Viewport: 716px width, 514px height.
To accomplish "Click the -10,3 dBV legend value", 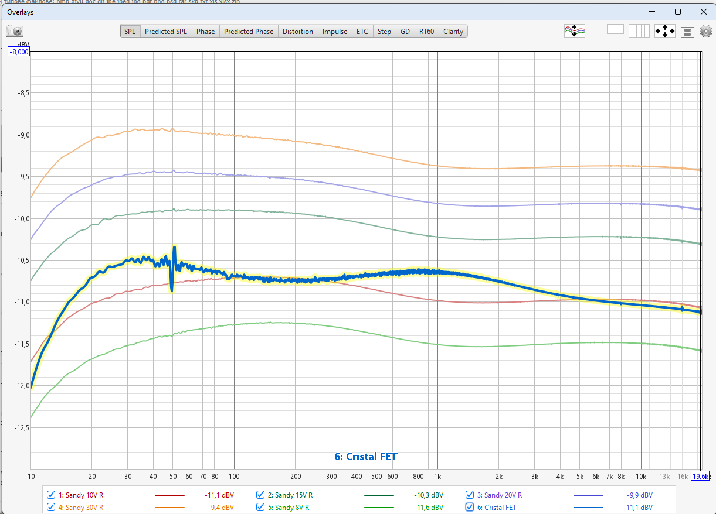I will (429, 495).
